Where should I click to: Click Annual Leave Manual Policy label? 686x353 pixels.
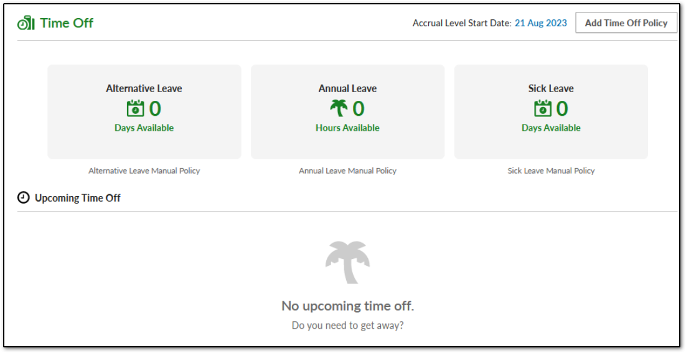pos(347,171)
